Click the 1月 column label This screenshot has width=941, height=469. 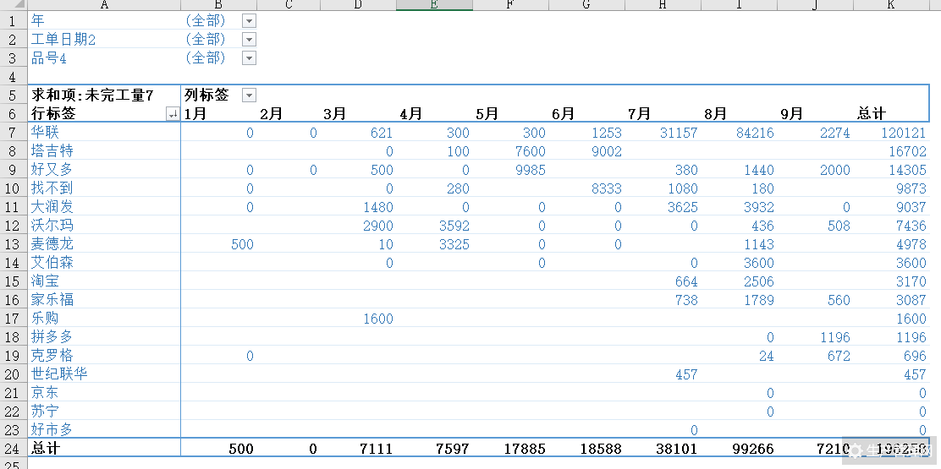click(x=195, y=114)
